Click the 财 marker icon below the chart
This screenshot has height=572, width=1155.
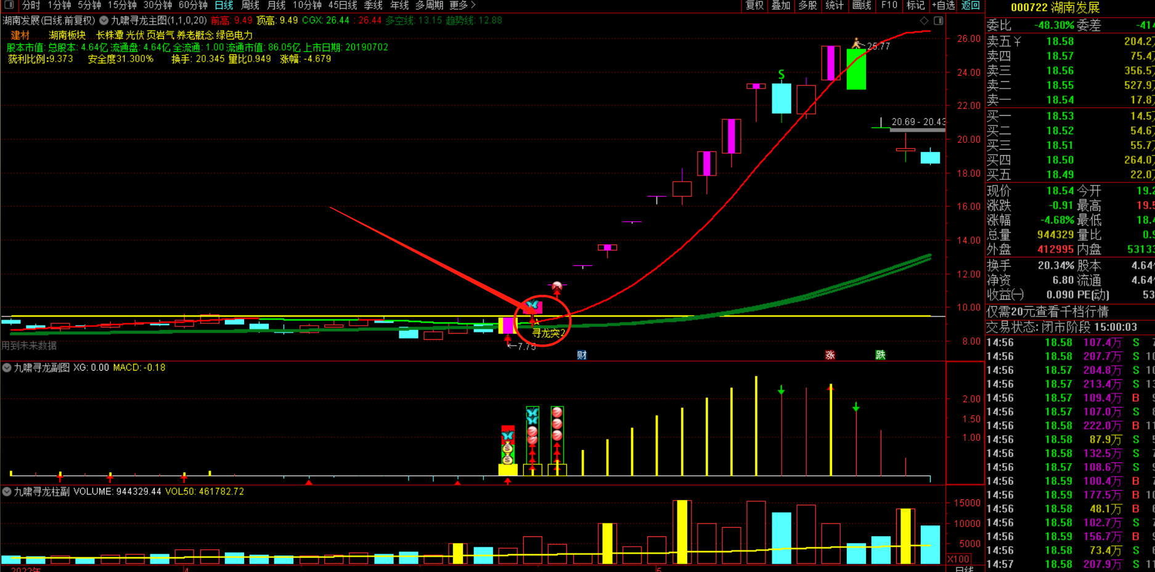581,355
